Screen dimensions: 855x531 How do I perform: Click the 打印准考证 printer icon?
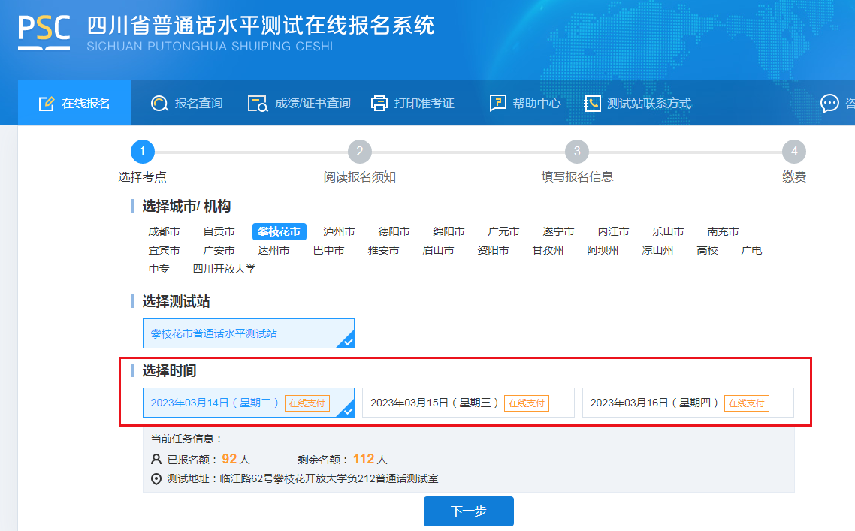(379, 104)
